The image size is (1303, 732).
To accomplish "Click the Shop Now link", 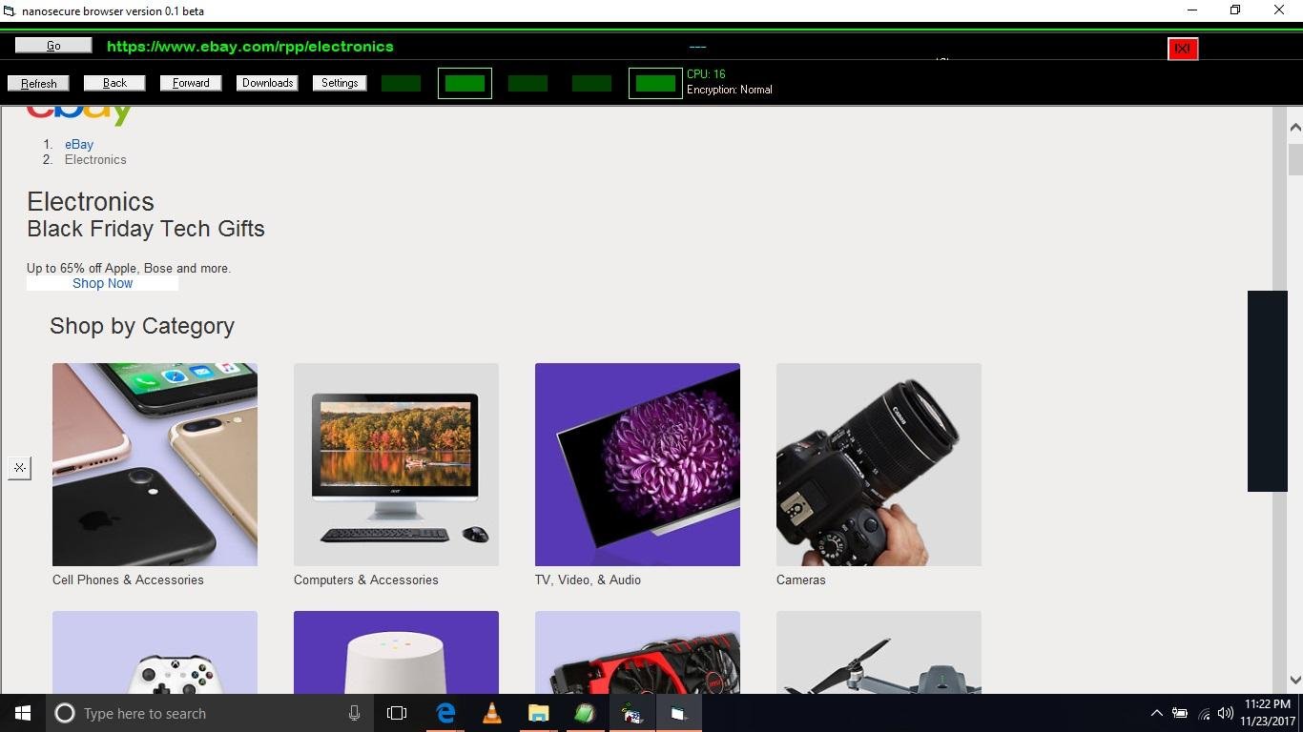I will (x=102, y=283).
